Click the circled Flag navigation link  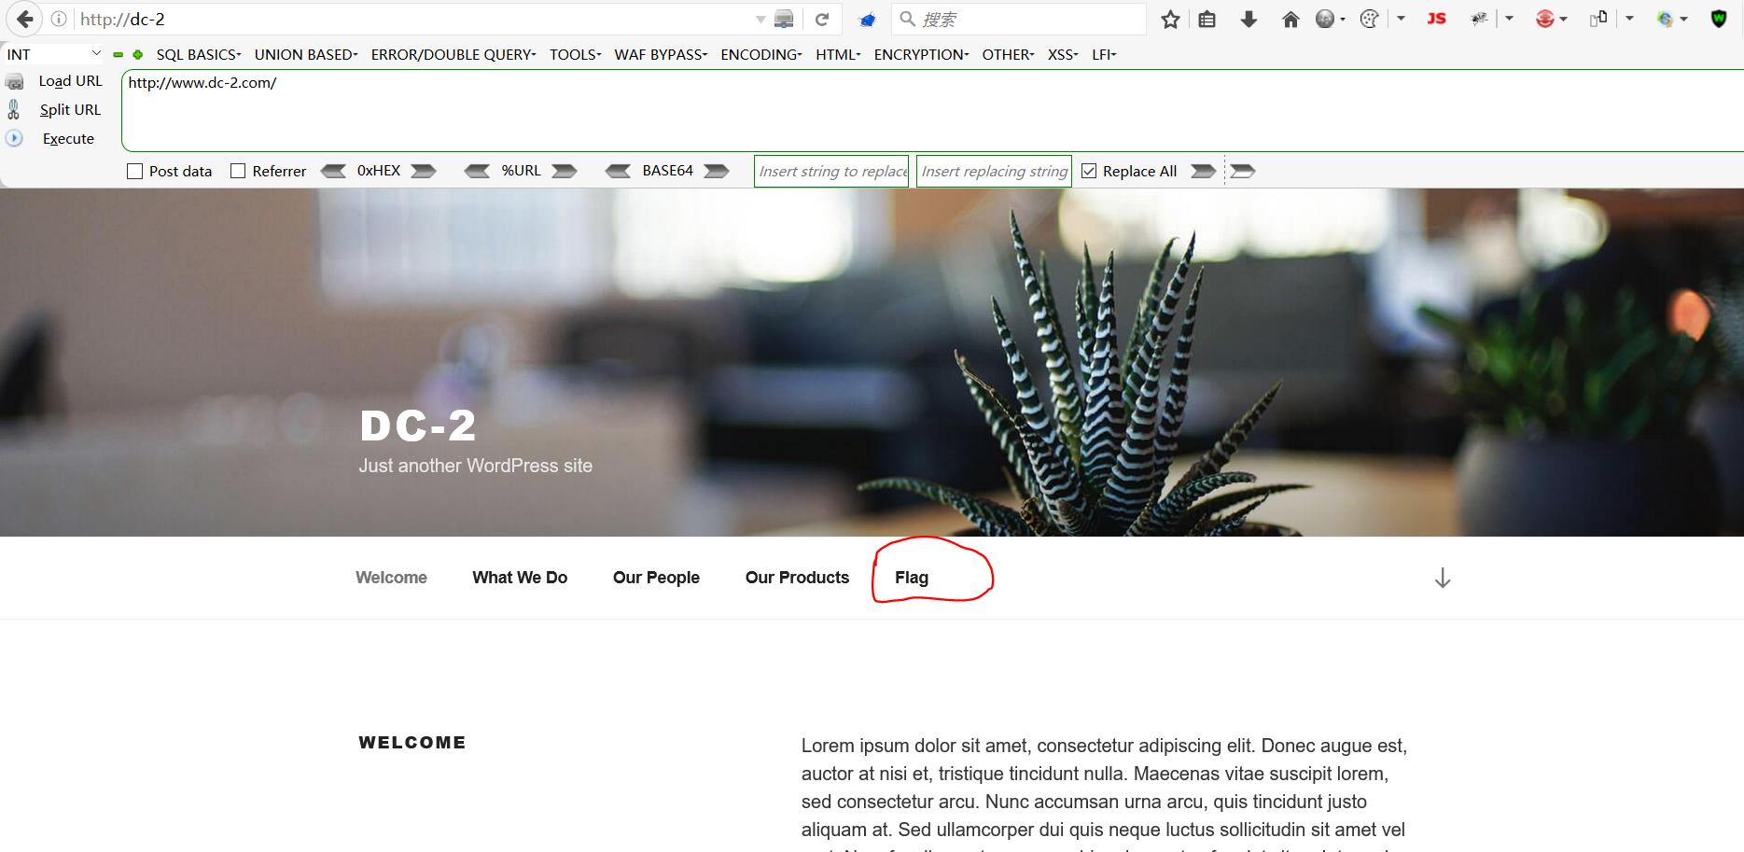coord(910,577)
